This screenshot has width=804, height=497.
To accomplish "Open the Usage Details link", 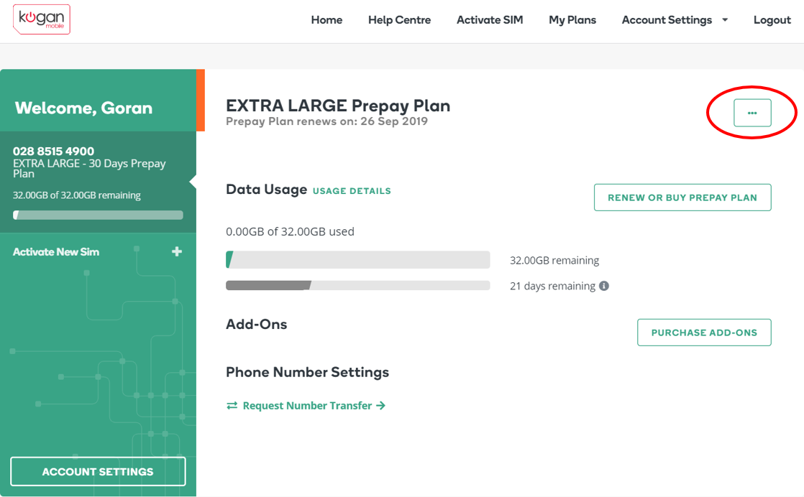I will click(x=352, y=191).
